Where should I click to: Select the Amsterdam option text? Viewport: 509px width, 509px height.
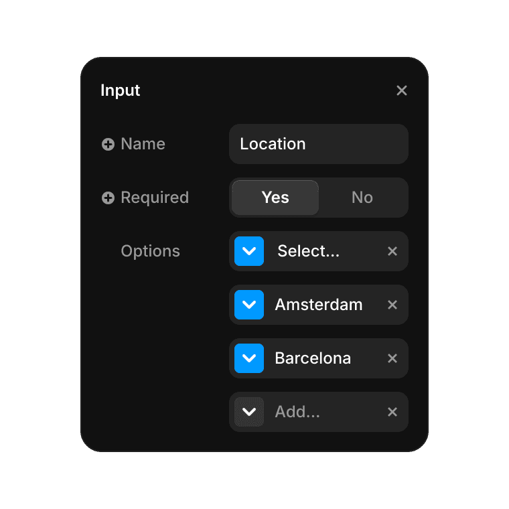coord(318,305)
